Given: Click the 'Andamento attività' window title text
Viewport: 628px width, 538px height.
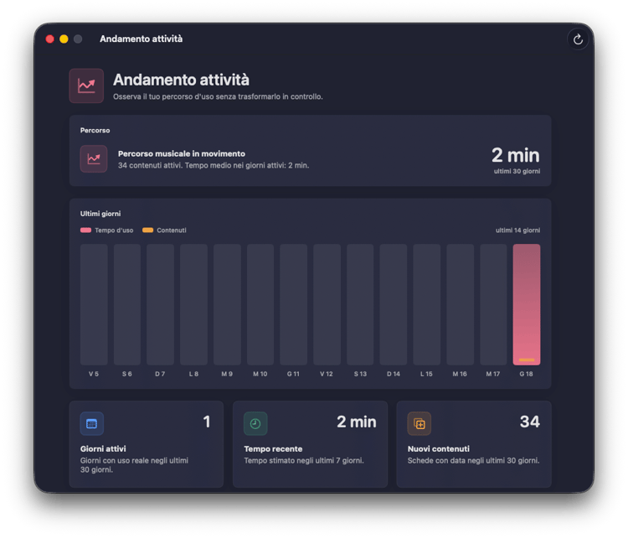Looking at the screenshot, I should click(141, 39).
